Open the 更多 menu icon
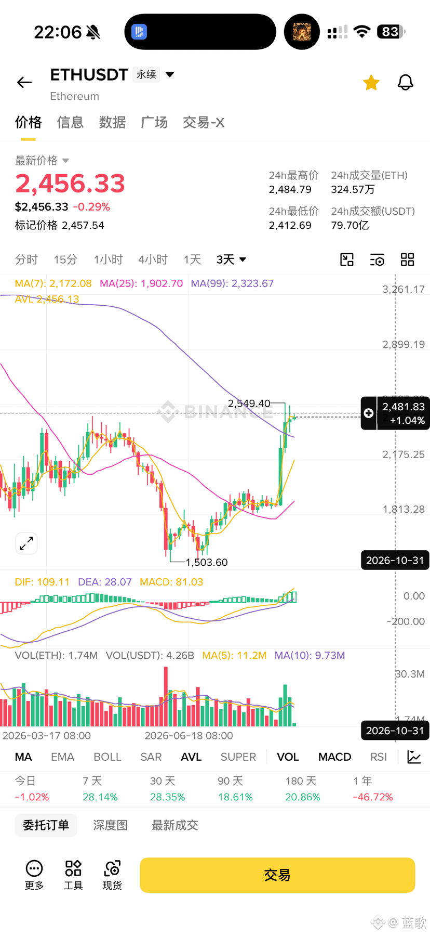The height and width of the screenshot is (936, 430). 34,875
